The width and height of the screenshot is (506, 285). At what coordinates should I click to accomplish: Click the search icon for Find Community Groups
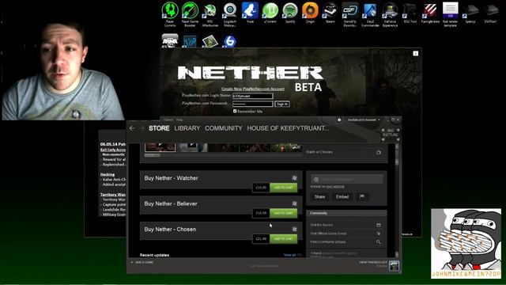click(379, 241)
